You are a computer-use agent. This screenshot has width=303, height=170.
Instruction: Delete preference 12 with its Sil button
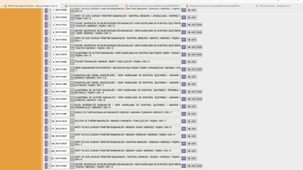(x=184, y=92)
